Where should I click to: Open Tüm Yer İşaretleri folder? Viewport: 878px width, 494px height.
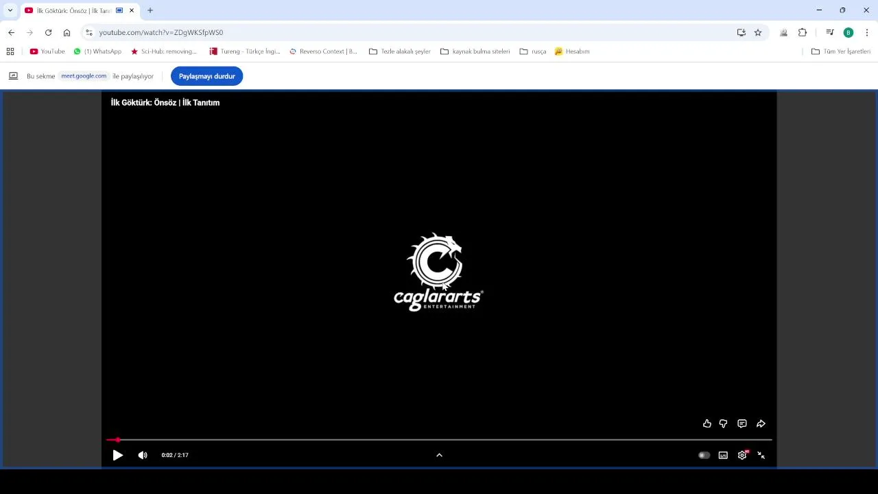(x=841, y=51)
